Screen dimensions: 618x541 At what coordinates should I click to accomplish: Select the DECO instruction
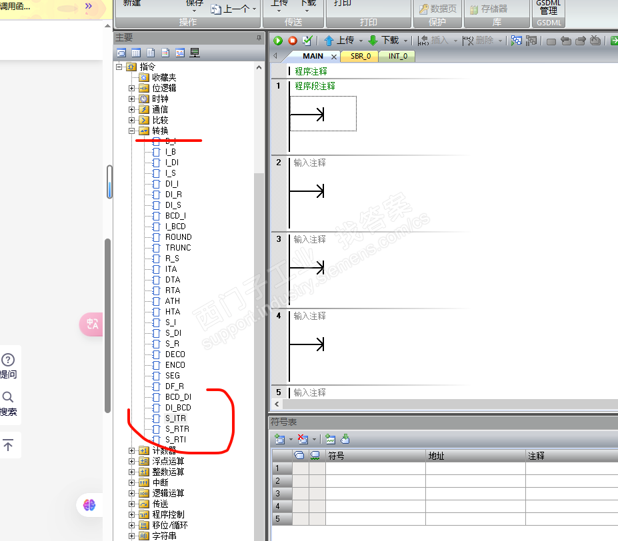175,354
